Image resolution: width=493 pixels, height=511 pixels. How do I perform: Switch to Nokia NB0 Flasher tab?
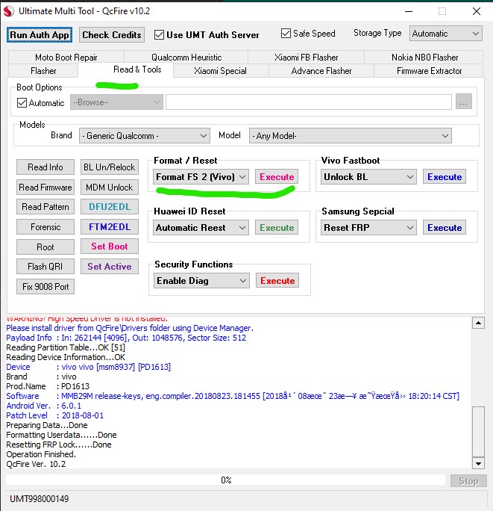point(424,58)
